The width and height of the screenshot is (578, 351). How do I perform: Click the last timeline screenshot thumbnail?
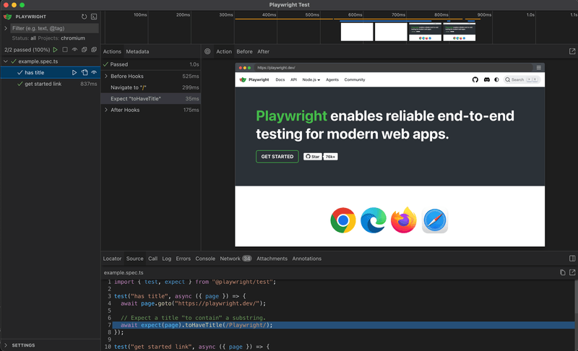coord(460,32)
